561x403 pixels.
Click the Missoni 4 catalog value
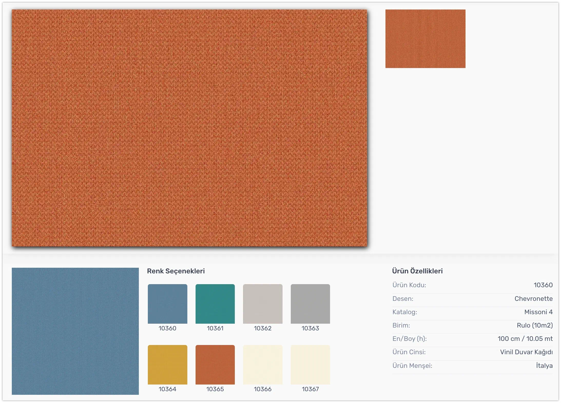pyautogui.click(x=538, y=312)
